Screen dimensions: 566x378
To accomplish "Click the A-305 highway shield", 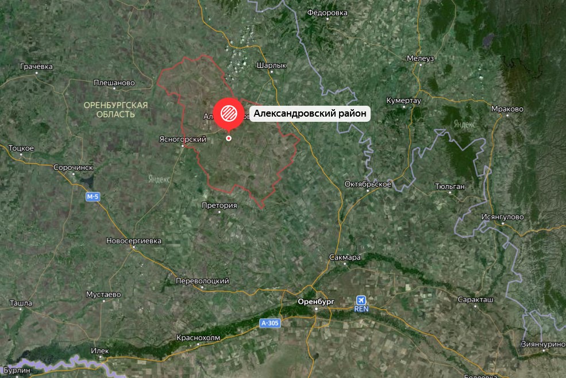I will click(270, 323).
